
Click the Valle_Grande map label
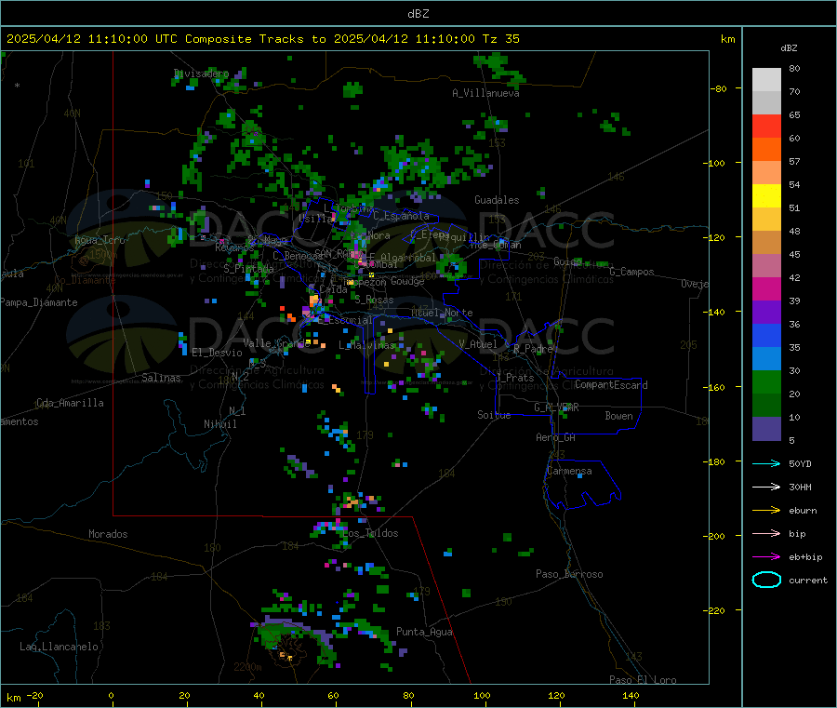pos(276,343)
